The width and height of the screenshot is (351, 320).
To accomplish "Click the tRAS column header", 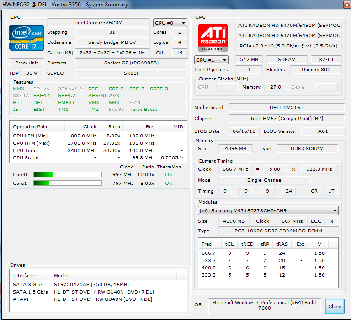I will click(282, 244).
